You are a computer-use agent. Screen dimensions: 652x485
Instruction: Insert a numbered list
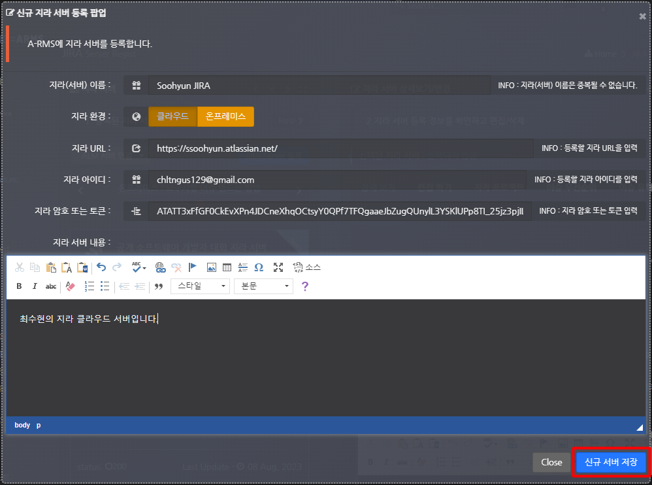90,286
